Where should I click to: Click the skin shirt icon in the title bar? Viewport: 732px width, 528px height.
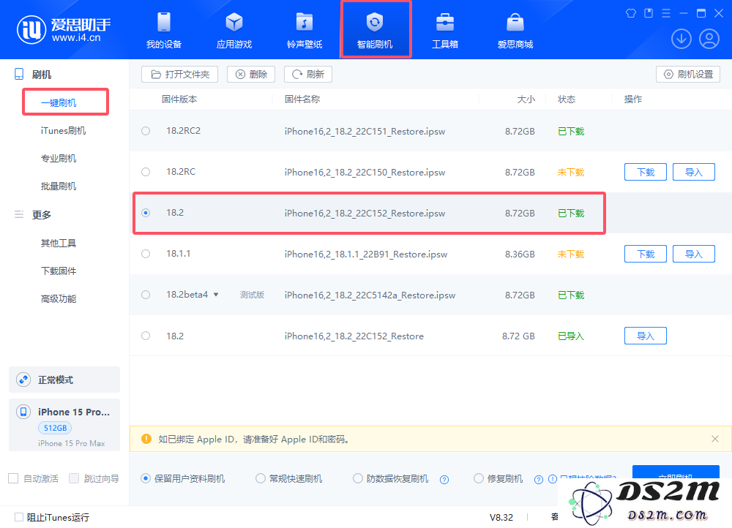pyautogui.click(x=631, y=13)
